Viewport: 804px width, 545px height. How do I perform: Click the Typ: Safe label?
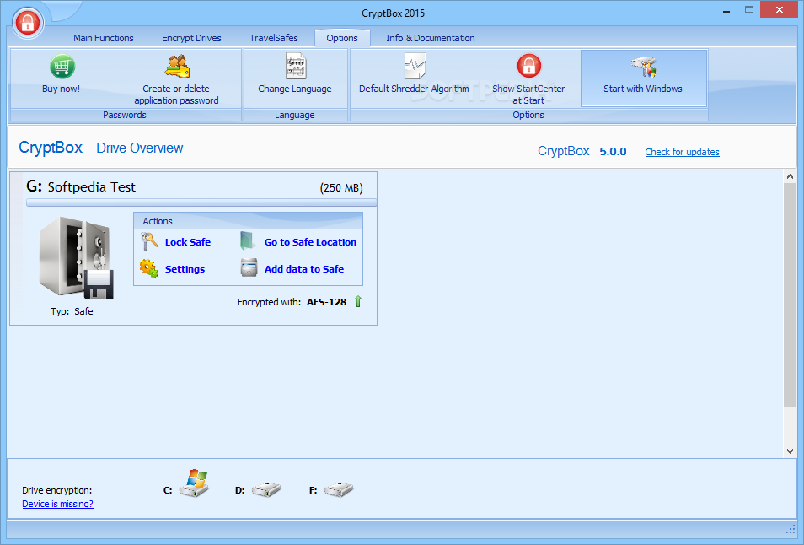point(72,311)
